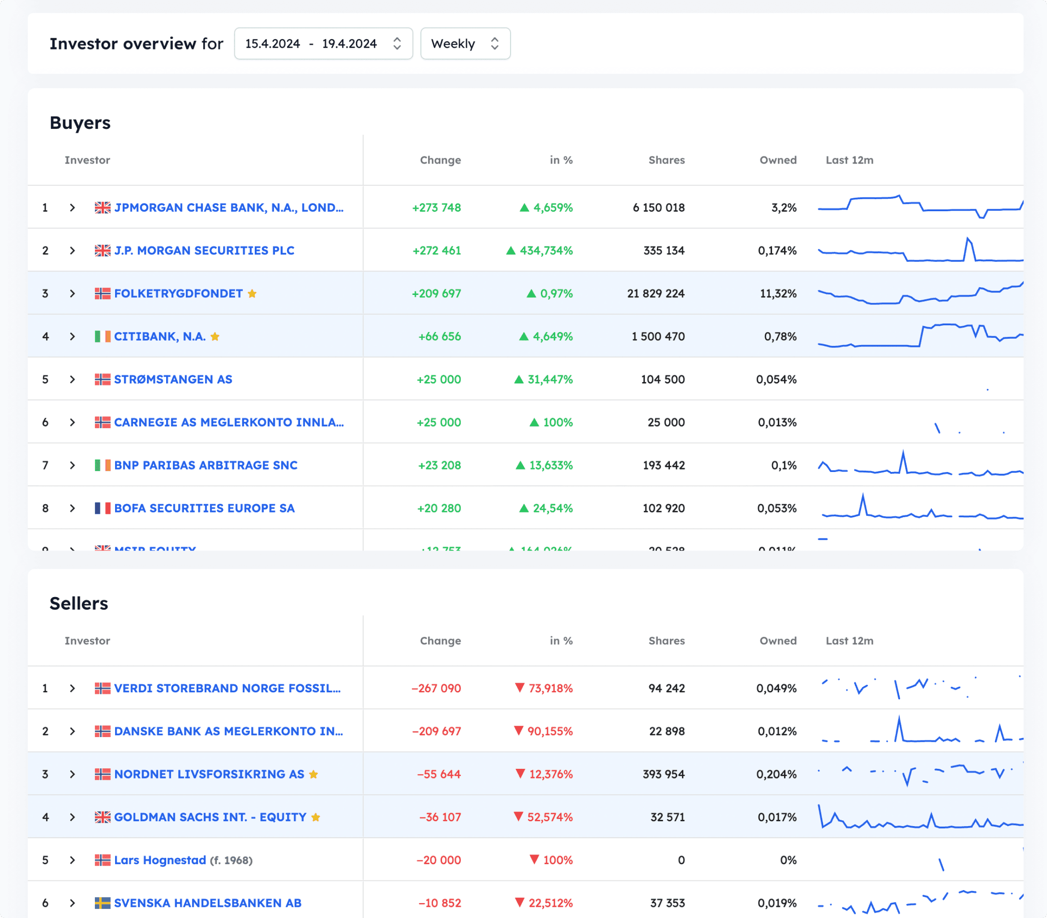The width and height of the screenshot is (1047, 918).
Task: Sort Buyers table by Change column
Action: tap(441, 160)
